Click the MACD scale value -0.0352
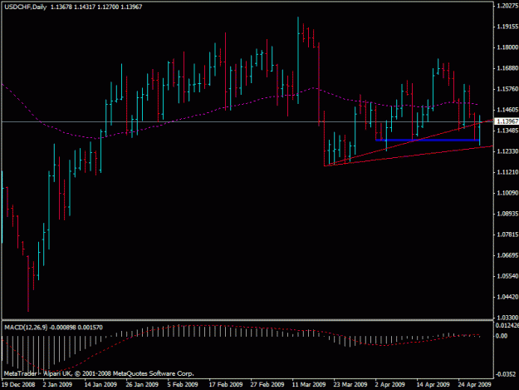The width and height of the screenshot is (519, 390). 506,374
